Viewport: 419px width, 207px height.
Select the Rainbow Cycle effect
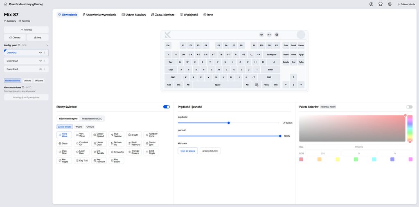point(151,135)
